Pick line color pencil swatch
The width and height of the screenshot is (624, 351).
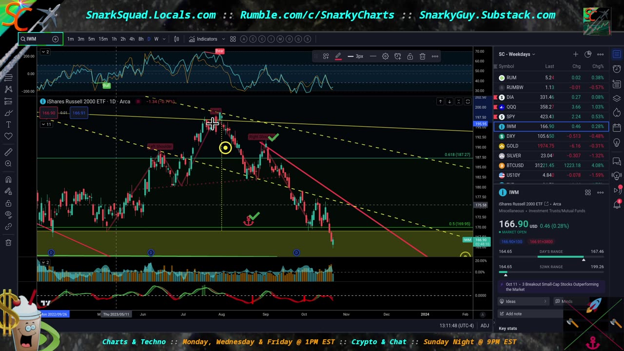tap(338, 57)
